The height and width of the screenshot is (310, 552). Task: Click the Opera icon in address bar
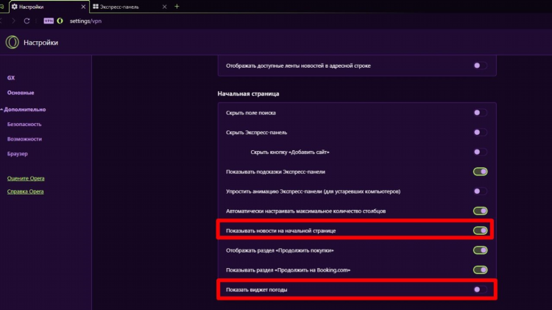pos(60,21)
